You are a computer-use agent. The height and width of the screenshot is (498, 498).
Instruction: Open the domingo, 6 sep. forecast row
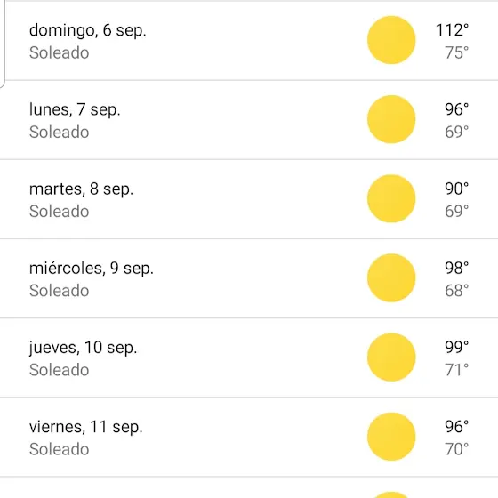(249, 41)
